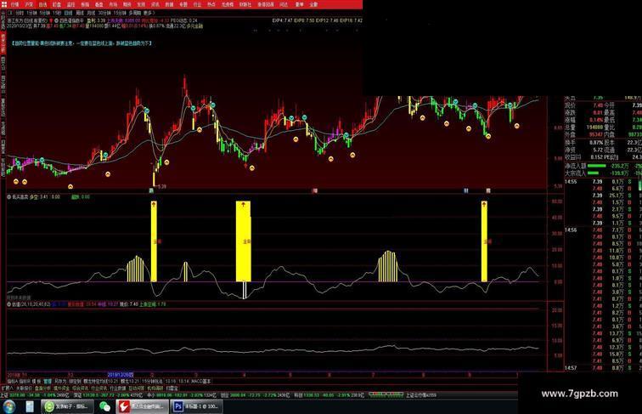
Task: Switch to the Photoshop taskbar window
Action: pyautogui.click(x=197, y=406)
